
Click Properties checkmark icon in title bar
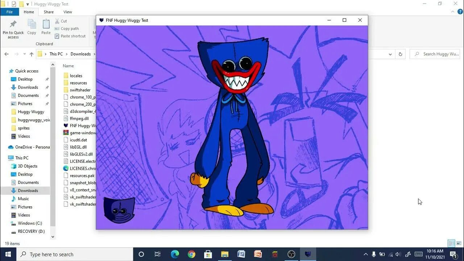(14, 4)
